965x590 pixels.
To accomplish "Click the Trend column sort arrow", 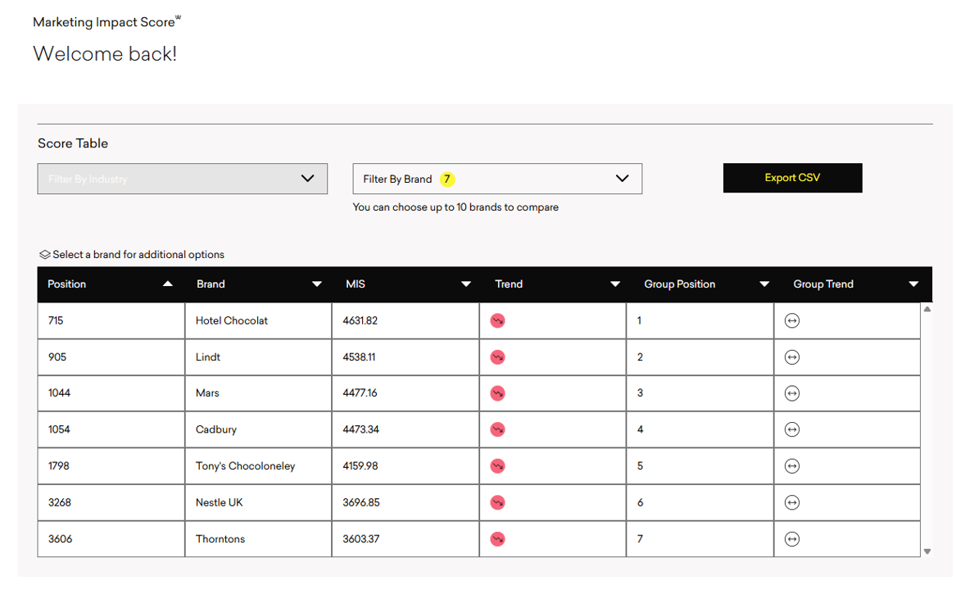I will coord(615,284).
